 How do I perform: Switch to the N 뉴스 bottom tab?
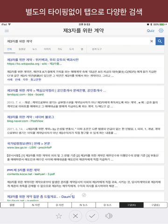pos(84,205)
